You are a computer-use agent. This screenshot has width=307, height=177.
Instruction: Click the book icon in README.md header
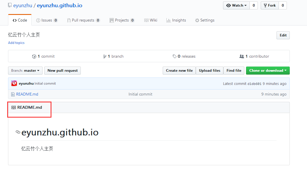[14, 108]
